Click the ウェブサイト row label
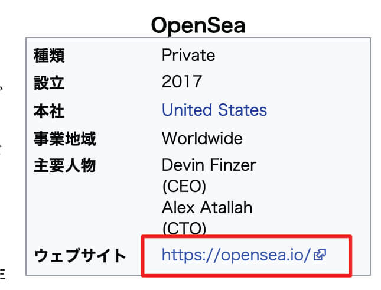The height and width of the screenshot is (290, 381). coord(80,256)
